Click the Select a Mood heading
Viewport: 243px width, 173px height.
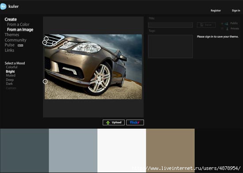15,63
